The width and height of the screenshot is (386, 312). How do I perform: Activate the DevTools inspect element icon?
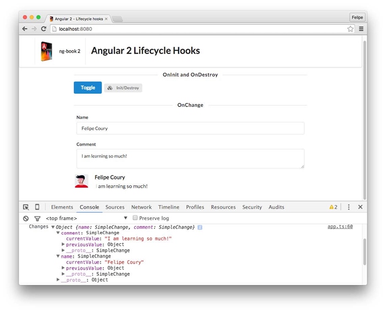[26, 207]
